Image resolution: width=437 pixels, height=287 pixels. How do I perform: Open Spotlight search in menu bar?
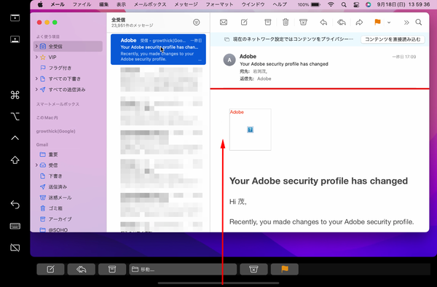coord(344,5)
